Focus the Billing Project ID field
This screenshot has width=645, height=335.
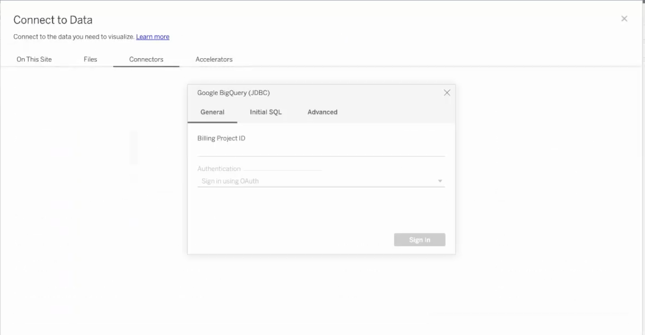pyautogui.click(x=321, y=150)
